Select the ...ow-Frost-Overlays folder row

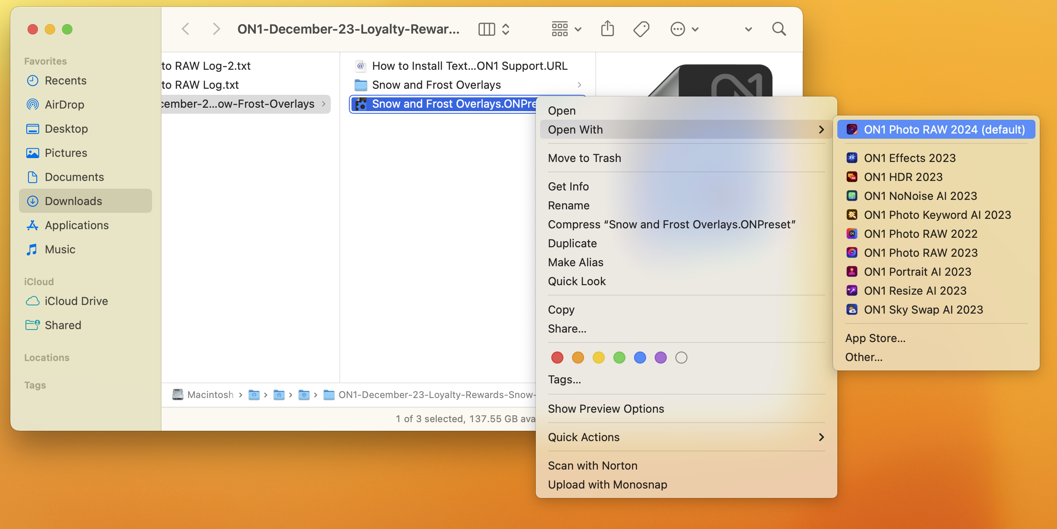coord(246,104)
